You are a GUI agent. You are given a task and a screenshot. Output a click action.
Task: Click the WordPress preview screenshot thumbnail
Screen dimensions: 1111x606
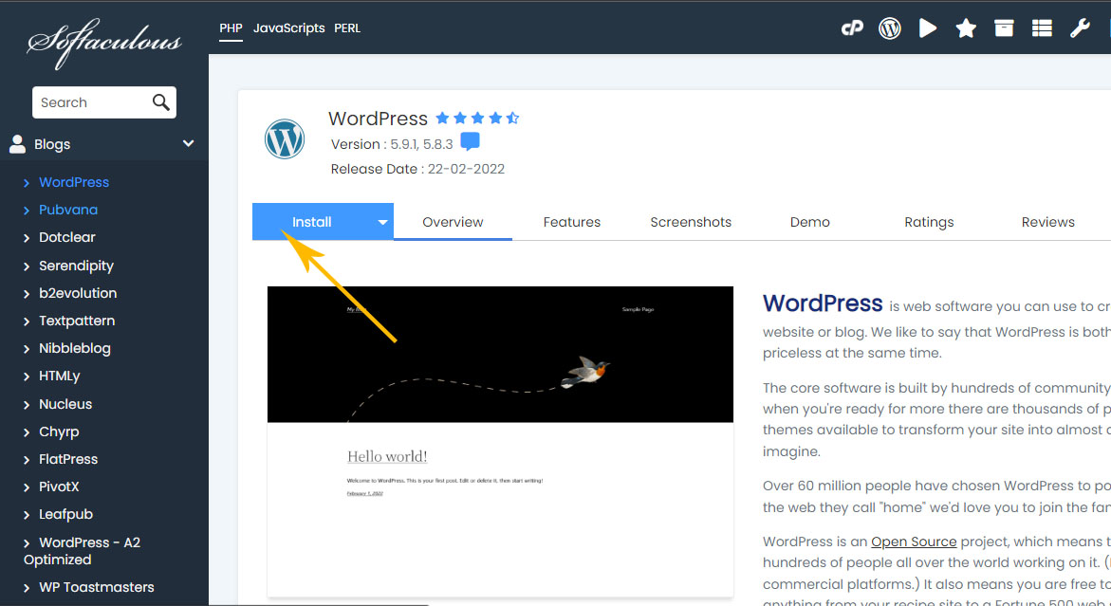coord(500,442)
